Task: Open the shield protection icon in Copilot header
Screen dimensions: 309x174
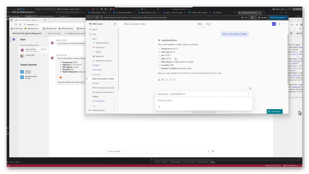Action: click(x=279, y=24)
